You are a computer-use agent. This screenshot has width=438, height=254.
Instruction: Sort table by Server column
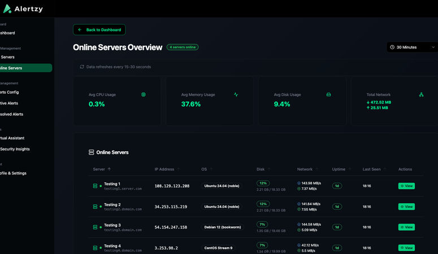102,169
